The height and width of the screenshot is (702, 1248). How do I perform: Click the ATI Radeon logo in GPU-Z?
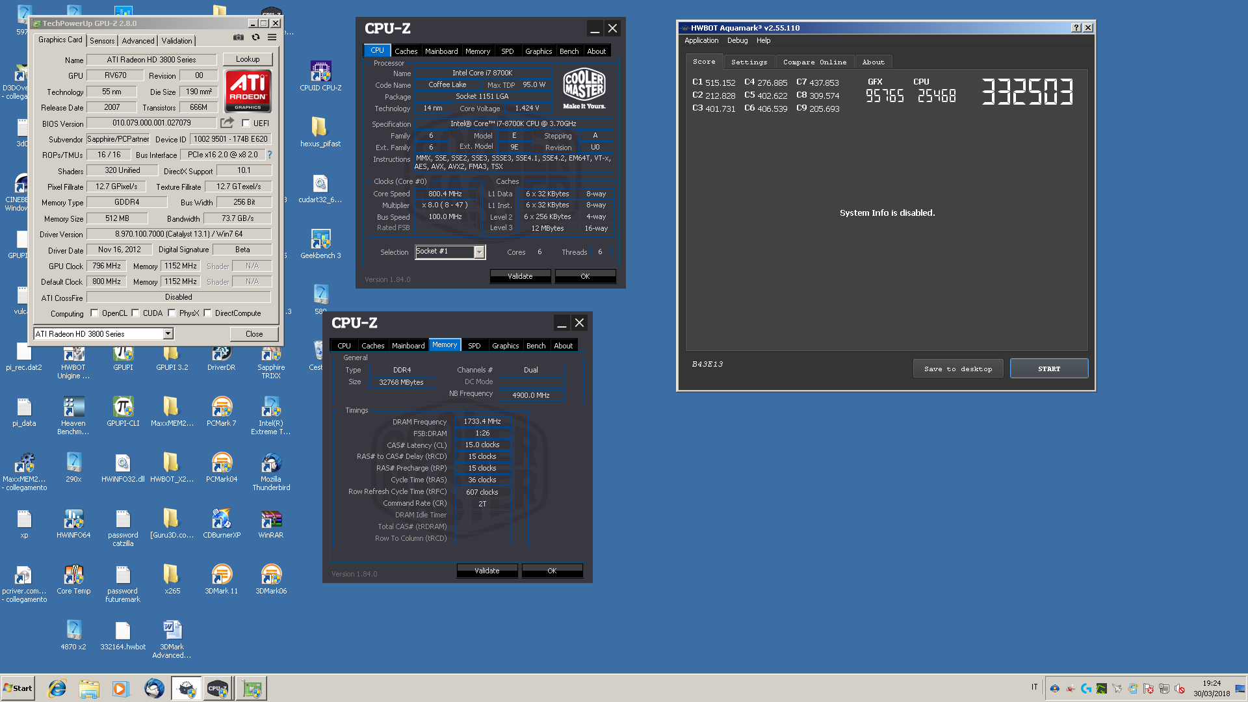[x=248, y=91]
